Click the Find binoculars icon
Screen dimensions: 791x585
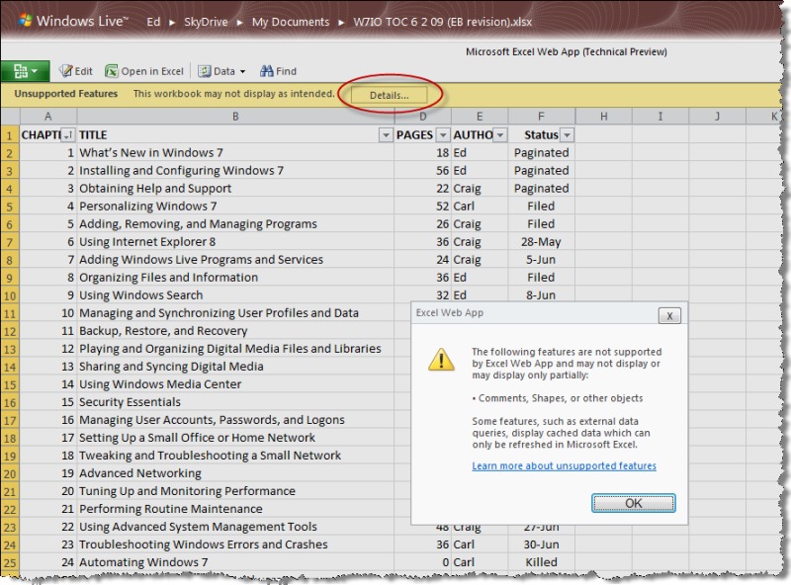pos(266,71)
